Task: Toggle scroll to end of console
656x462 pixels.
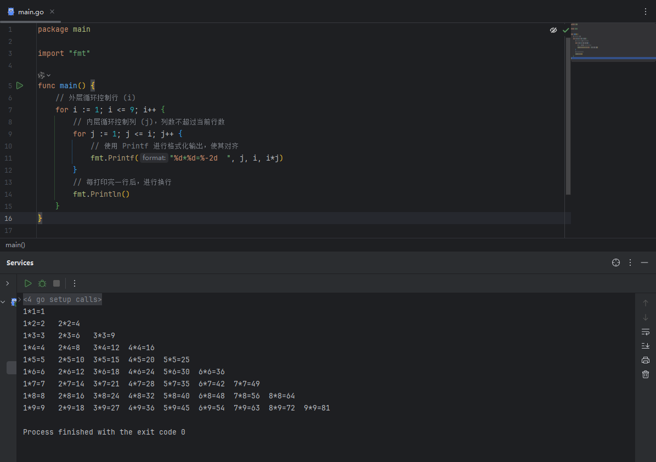Action: click(x=646, y=346)
